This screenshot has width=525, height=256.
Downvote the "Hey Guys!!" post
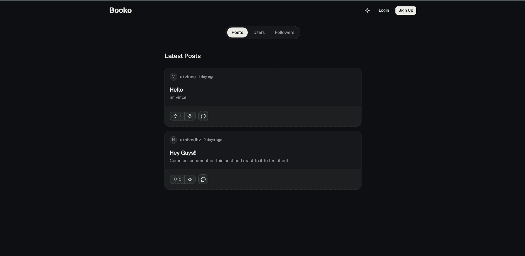point(190,179)
